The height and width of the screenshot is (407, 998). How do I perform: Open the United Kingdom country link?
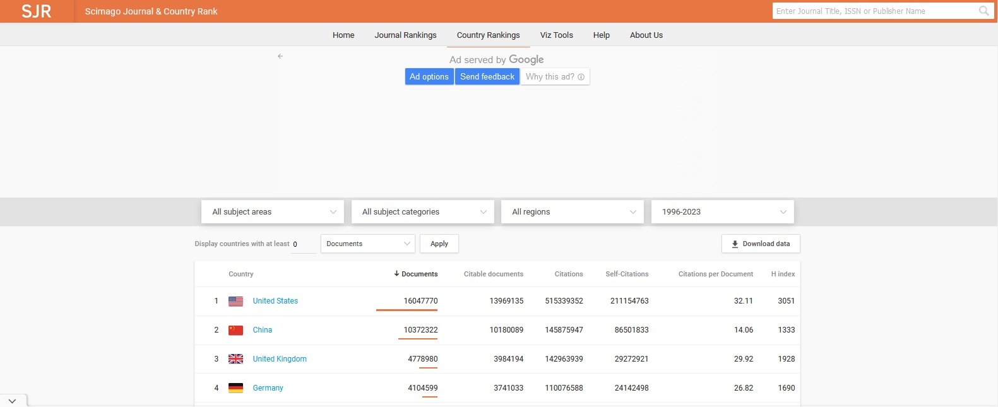[x=280, y=359]
